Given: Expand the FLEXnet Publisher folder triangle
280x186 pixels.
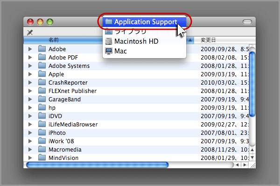Looking at the screenshot, I should point(30,91).
